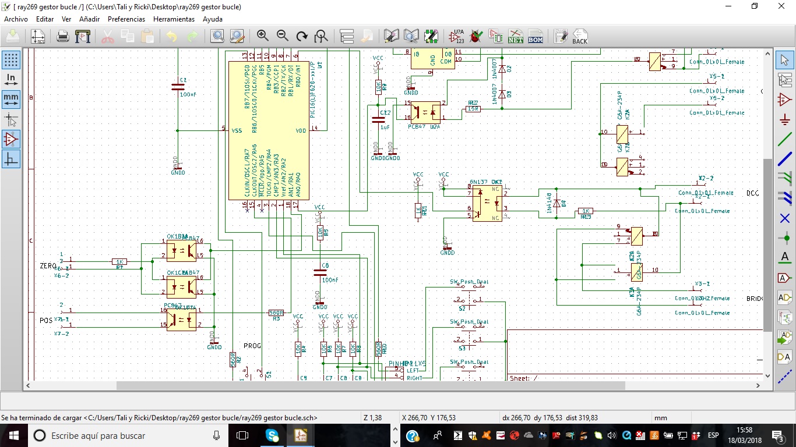796x447 pixels.
Task: Choose the Place Symbol tool
Action: [784, 100]
